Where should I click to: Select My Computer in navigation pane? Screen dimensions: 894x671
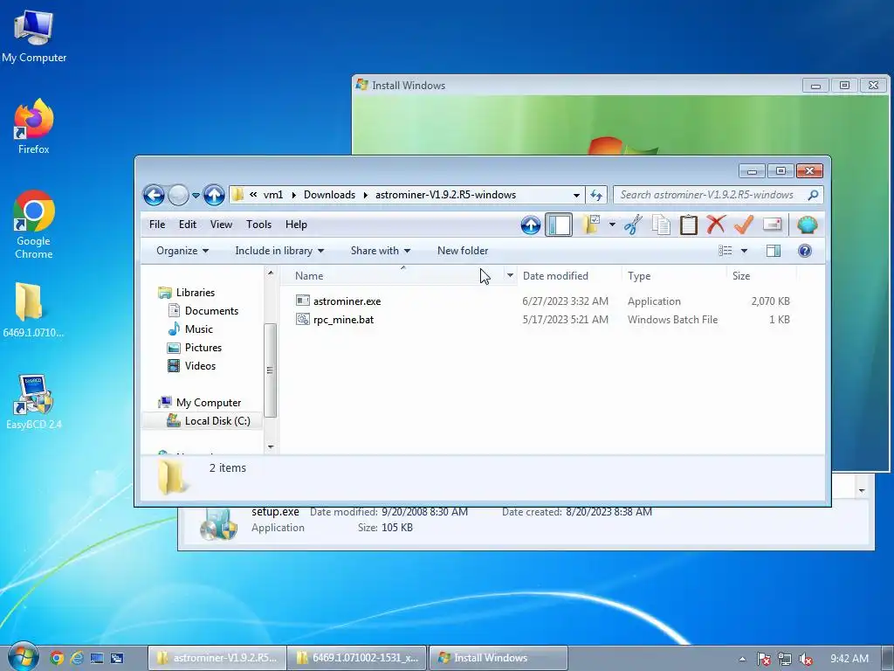pos(208,402)
